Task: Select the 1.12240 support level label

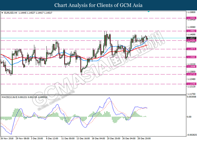Action: (x=191, y=84)
